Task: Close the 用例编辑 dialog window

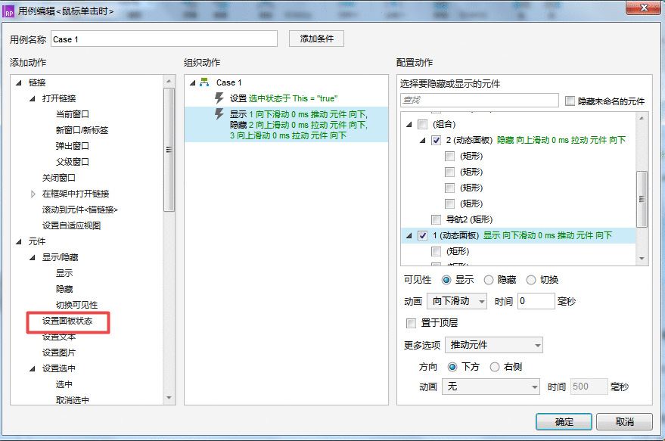Action: 643,8
